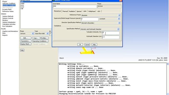Viewport: 169px width, 95px height.
Task: Select the sym2 zone in list
Action: point(22,7)
